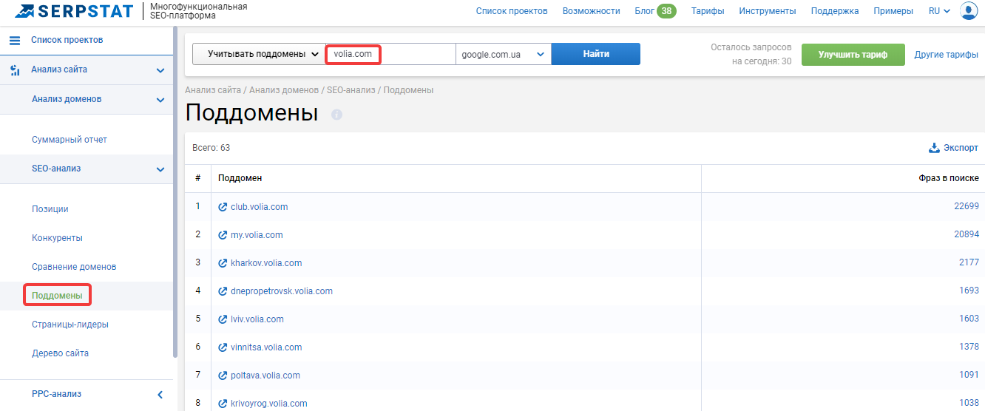Open Сравнение доменов in sidebar
The image size is (985, 411).
pyautogui.click(x=74, y=267)
